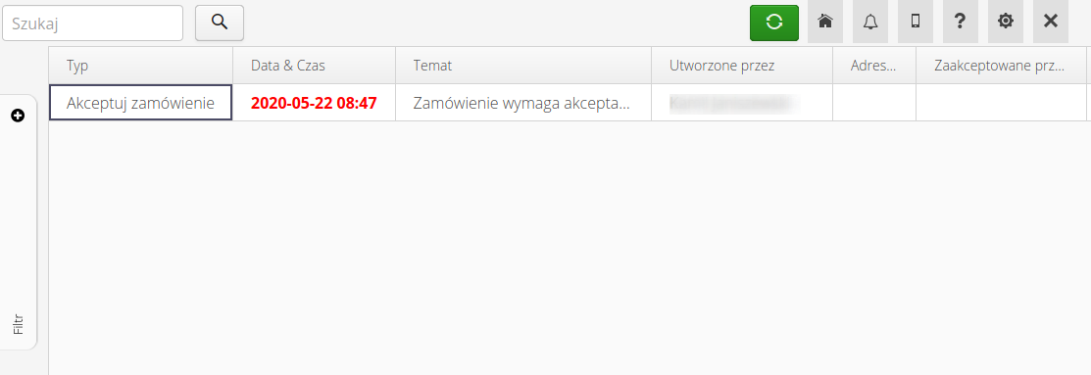Select the red 2020-05-22 08:47 date cell
This screenshot has width=1091, height=375.
[x=314, y=103]
